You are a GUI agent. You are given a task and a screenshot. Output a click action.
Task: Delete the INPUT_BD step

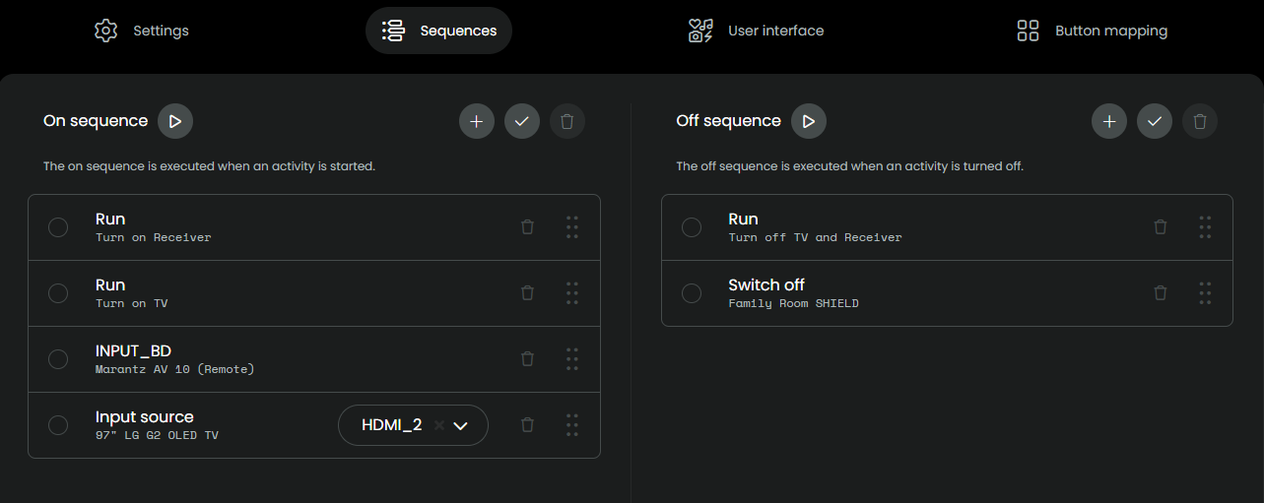coord(527,359)
